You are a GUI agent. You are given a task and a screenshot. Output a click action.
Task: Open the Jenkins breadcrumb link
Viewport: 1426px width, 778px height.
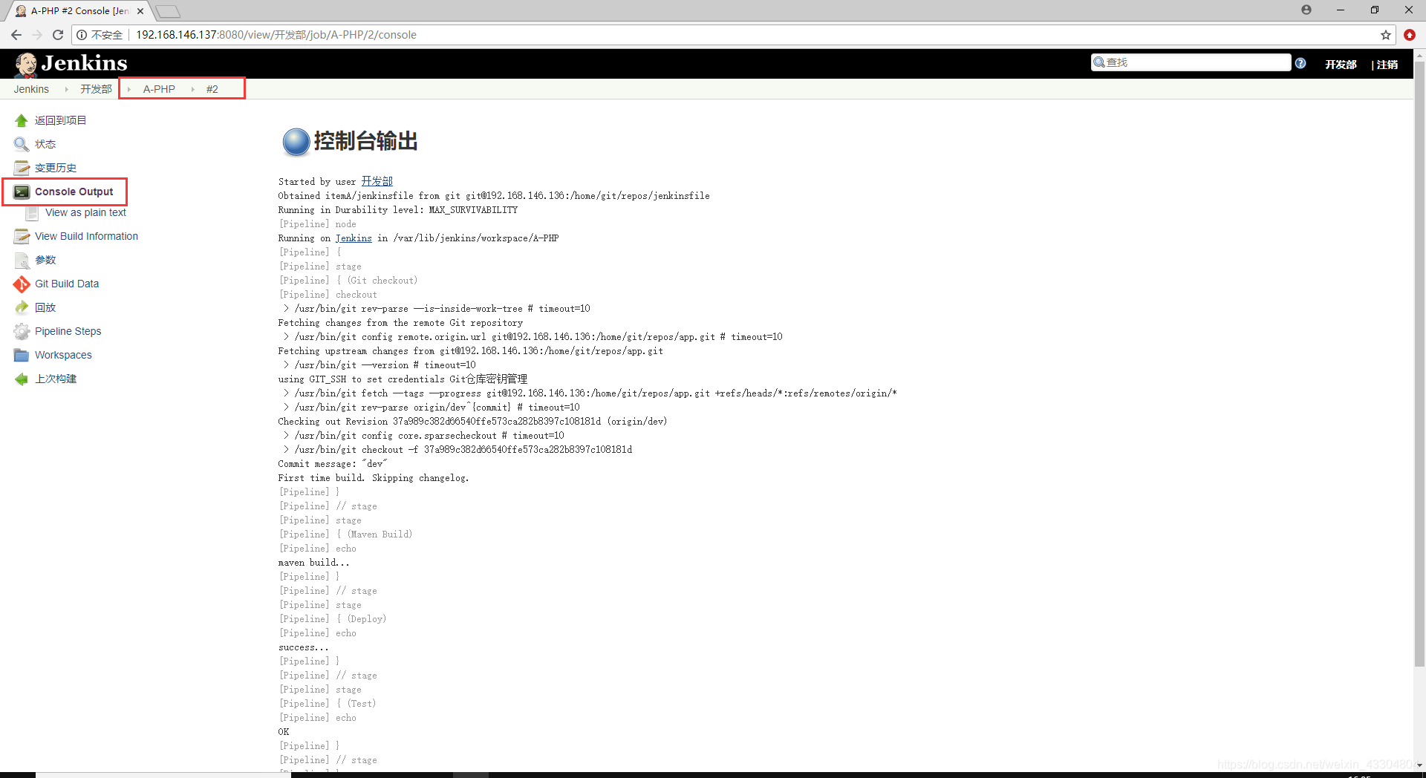[x=31, y=89]
